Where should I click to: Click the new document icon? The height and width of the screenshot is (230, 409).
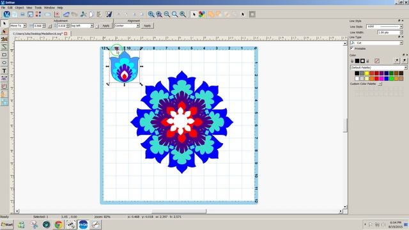pyautogui.click(x=15, y=14)
